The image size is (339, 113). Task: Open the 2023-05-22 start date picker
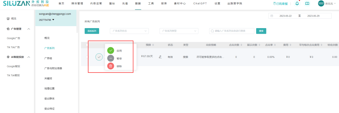coord(285,16)
